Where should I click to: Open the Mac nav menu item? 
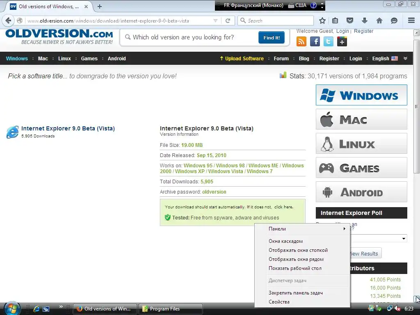pos(43,58)
